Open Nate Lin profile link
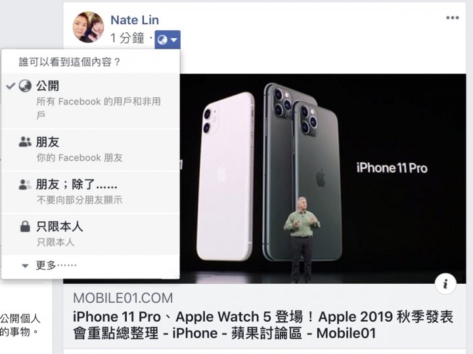 pyautogui.click(x=135, y=20)
